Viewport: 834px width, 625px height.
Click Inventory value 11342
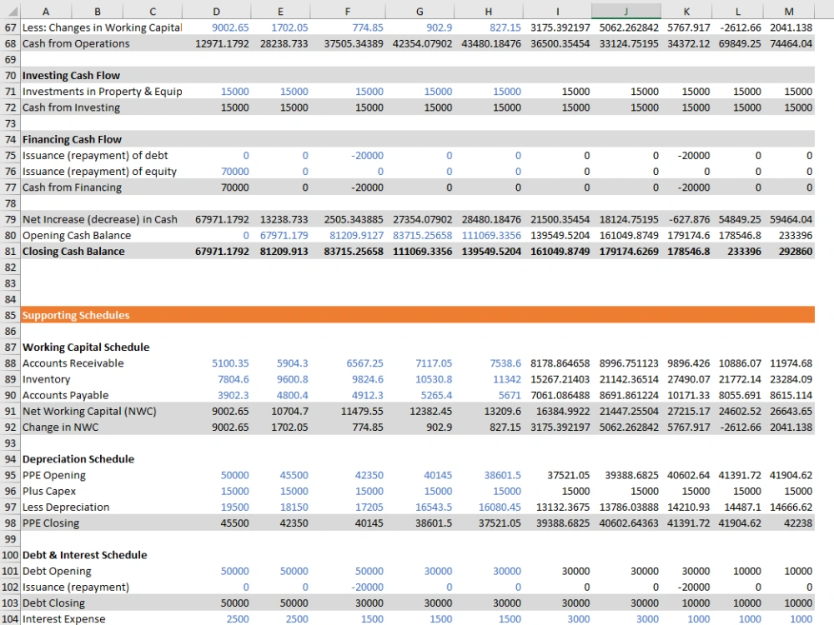tap(489, 379)
